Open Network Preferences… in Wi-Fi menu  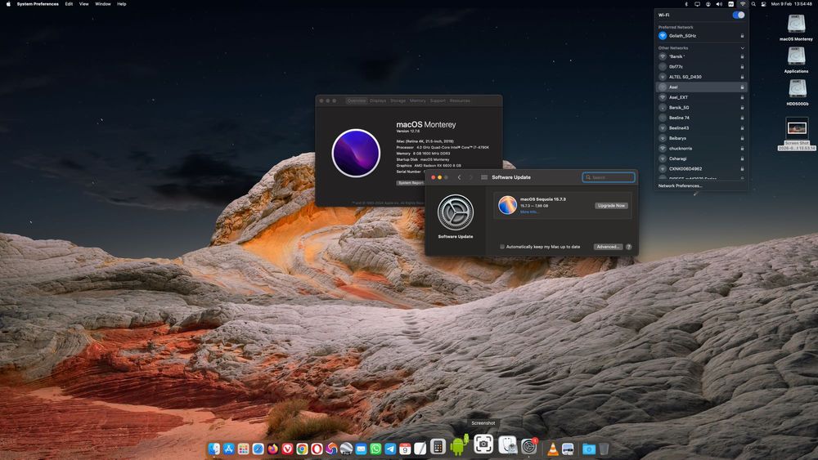tap(680, 185)
